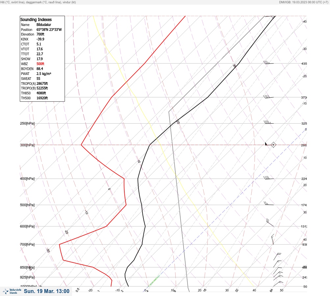Click the 600[hPa] pressure label
Image resolution: width=330 pixels, height=296 pixels.
[x=27, y=226]
